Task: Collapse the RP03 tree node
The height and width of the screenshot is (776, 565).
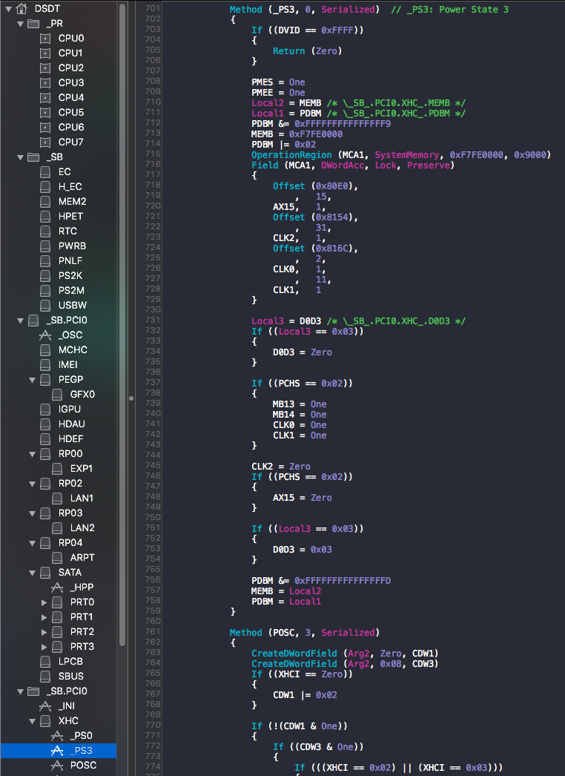Action: tap(32, 513)
